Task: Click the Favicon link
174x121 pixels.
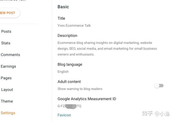Action: (64, 115)
